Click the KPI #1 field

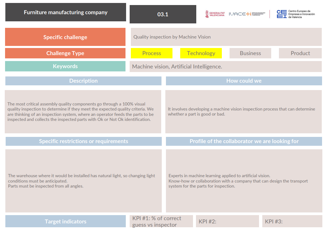pyautogui.click(x=161, y=221)
